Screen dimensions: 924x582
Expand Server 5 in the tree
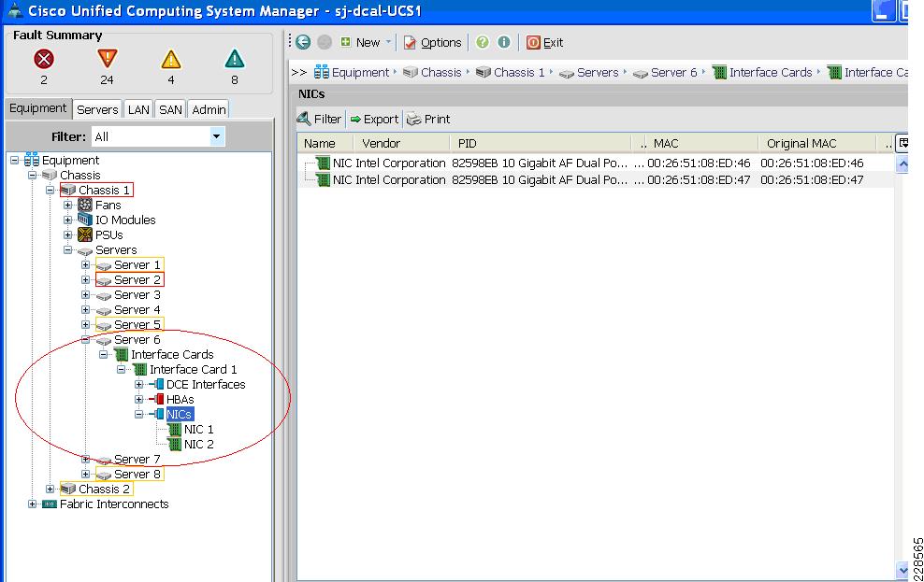85,324
